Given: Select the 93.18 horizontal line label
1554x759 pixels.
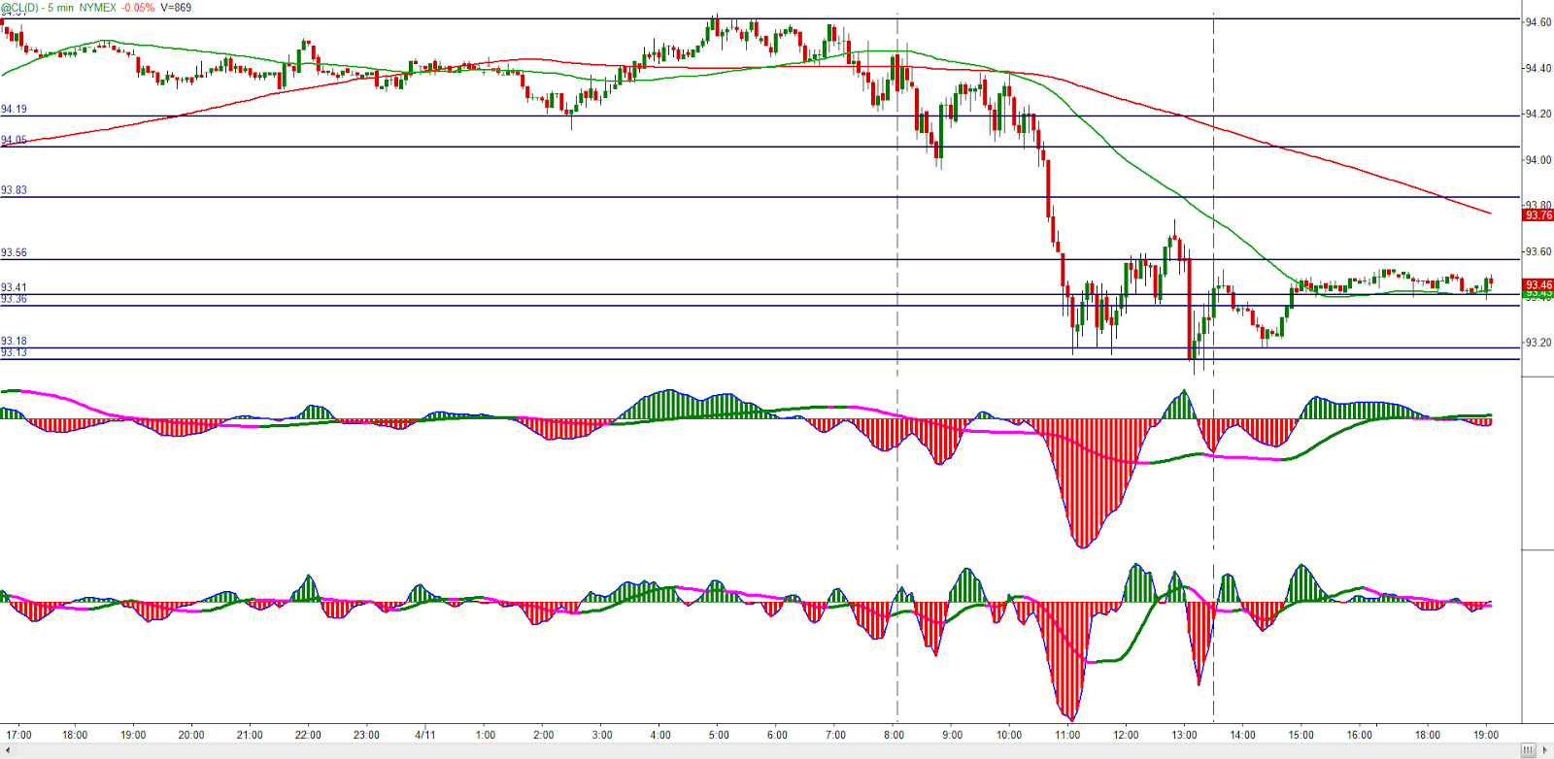Looking at the screenshot, I should pyautogui.click(x=14, y=341).
